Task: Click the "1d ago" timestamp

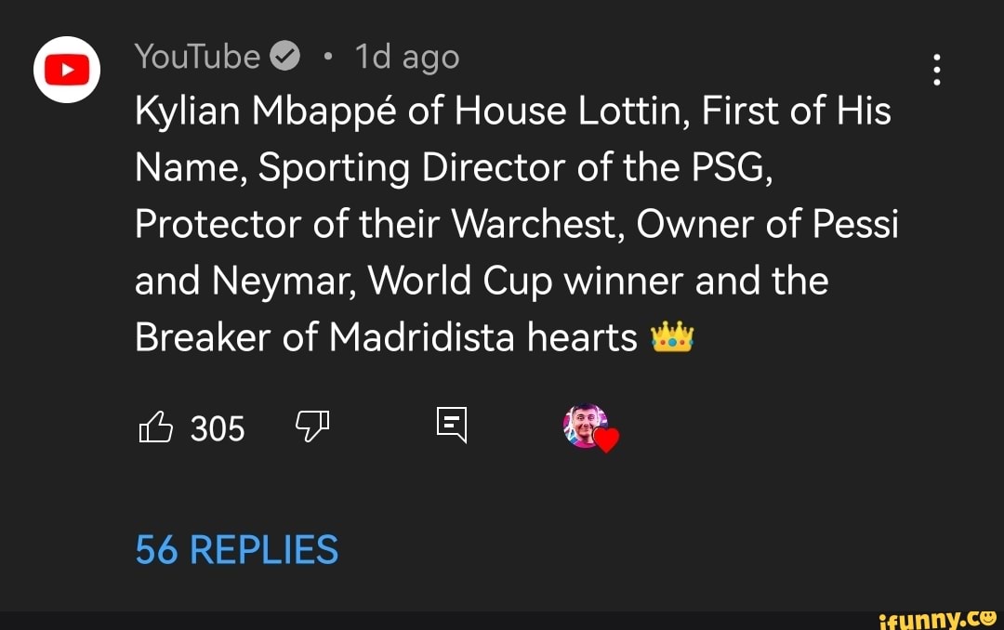Action: coord(407,58)
